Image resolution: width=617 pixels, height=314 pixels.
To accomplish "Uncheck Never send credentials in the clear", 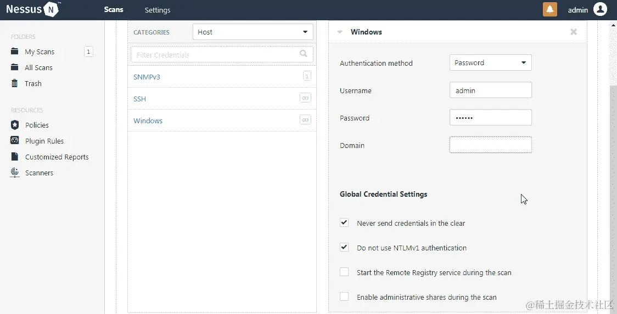I will pos(344,222).
